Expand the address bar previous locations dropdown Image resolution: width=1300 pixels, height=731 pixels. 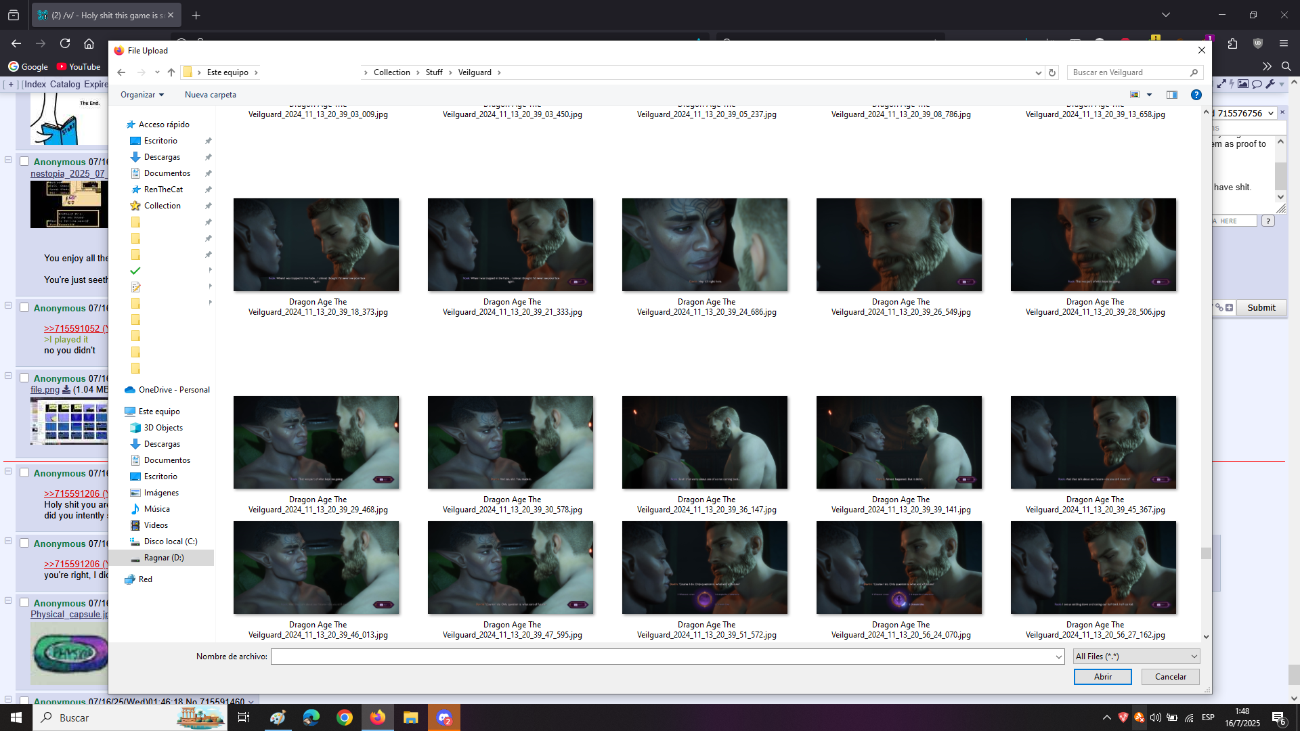click(1038, 72)
